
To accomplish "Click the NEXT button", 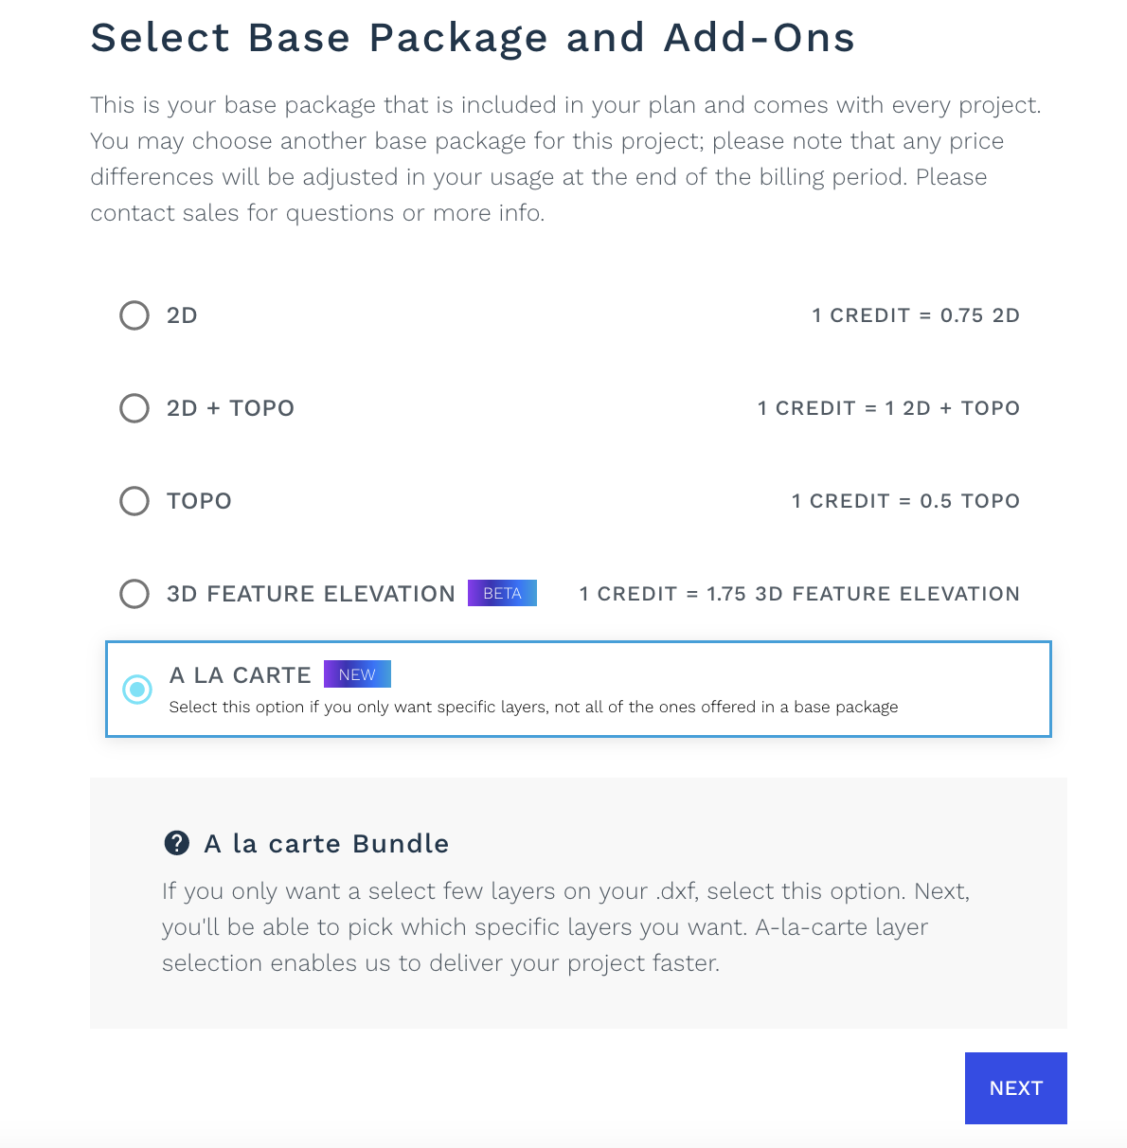I will coord(1015,1088).
